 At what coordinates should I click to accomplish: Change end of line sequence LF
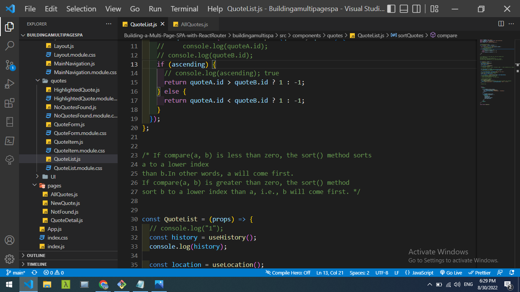click(x=397, y=273)
